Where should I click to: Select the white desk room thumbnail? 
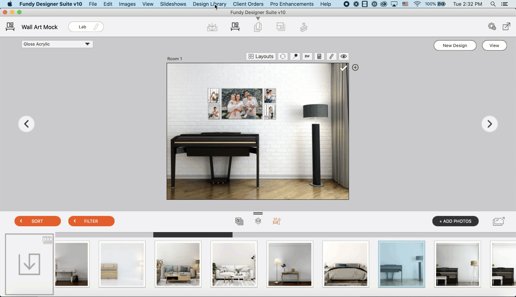72,264
